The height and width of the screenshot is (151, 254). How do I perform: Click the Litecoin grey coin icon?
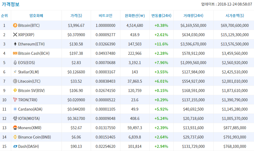coord(15,81)
